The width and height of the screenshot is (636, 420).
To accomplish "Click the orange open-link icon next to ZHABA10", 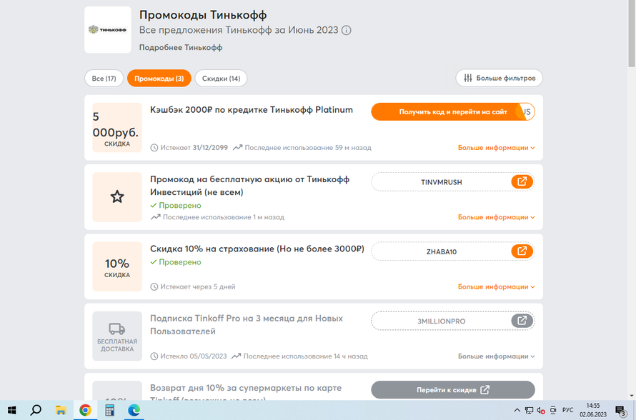I will pyautogui.click(x=522, y=251).
